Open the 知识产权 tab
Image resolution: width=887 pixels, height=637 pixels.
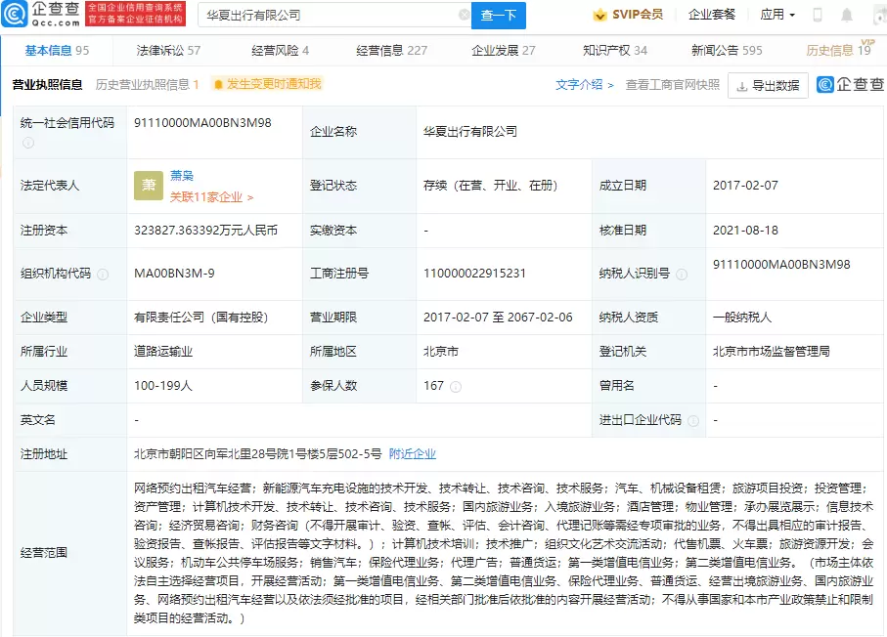pyautogui.click(x=614, y=50)
